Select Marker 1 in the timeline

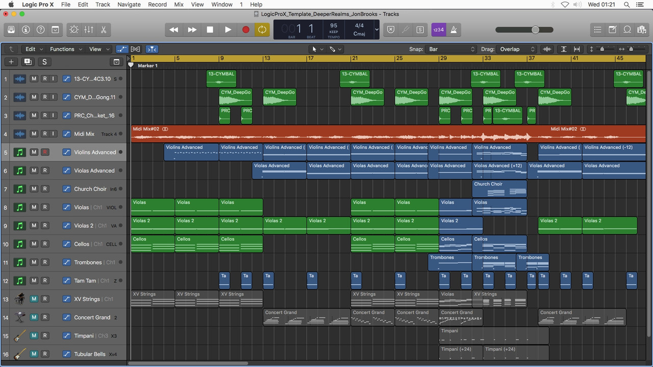[x=147, y=66]
